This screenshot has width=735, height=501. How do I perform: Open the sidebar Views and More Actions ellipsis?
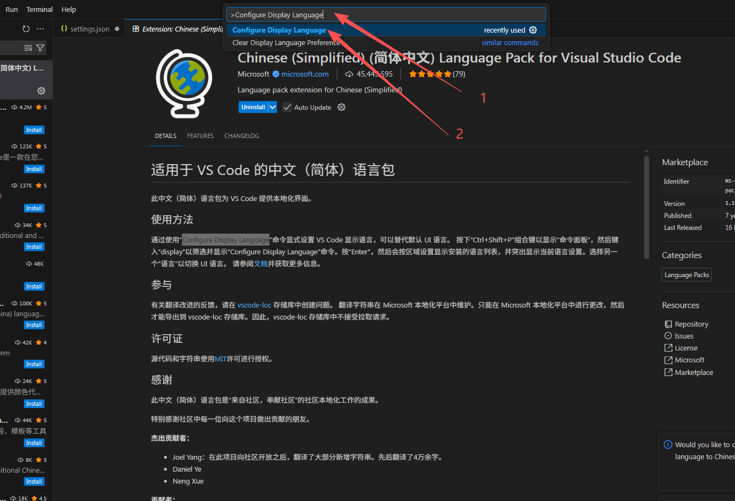tap(40, 29)
